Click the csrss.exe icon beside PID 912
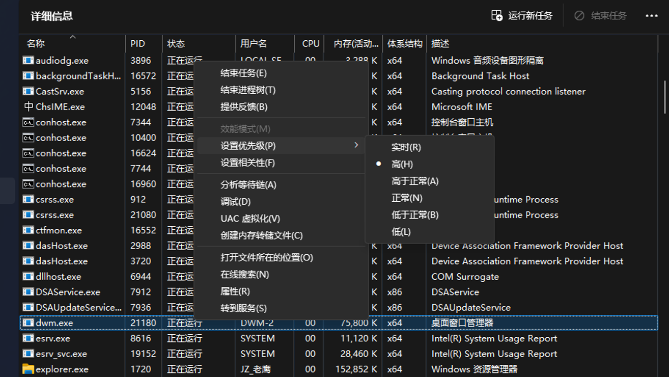This screenshot has width=669, height=377. click(x=29, y=199)
